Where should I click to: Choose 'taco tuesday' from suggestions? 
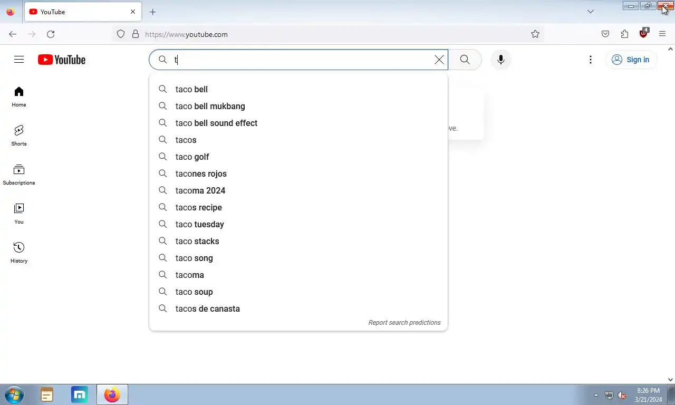298,225
